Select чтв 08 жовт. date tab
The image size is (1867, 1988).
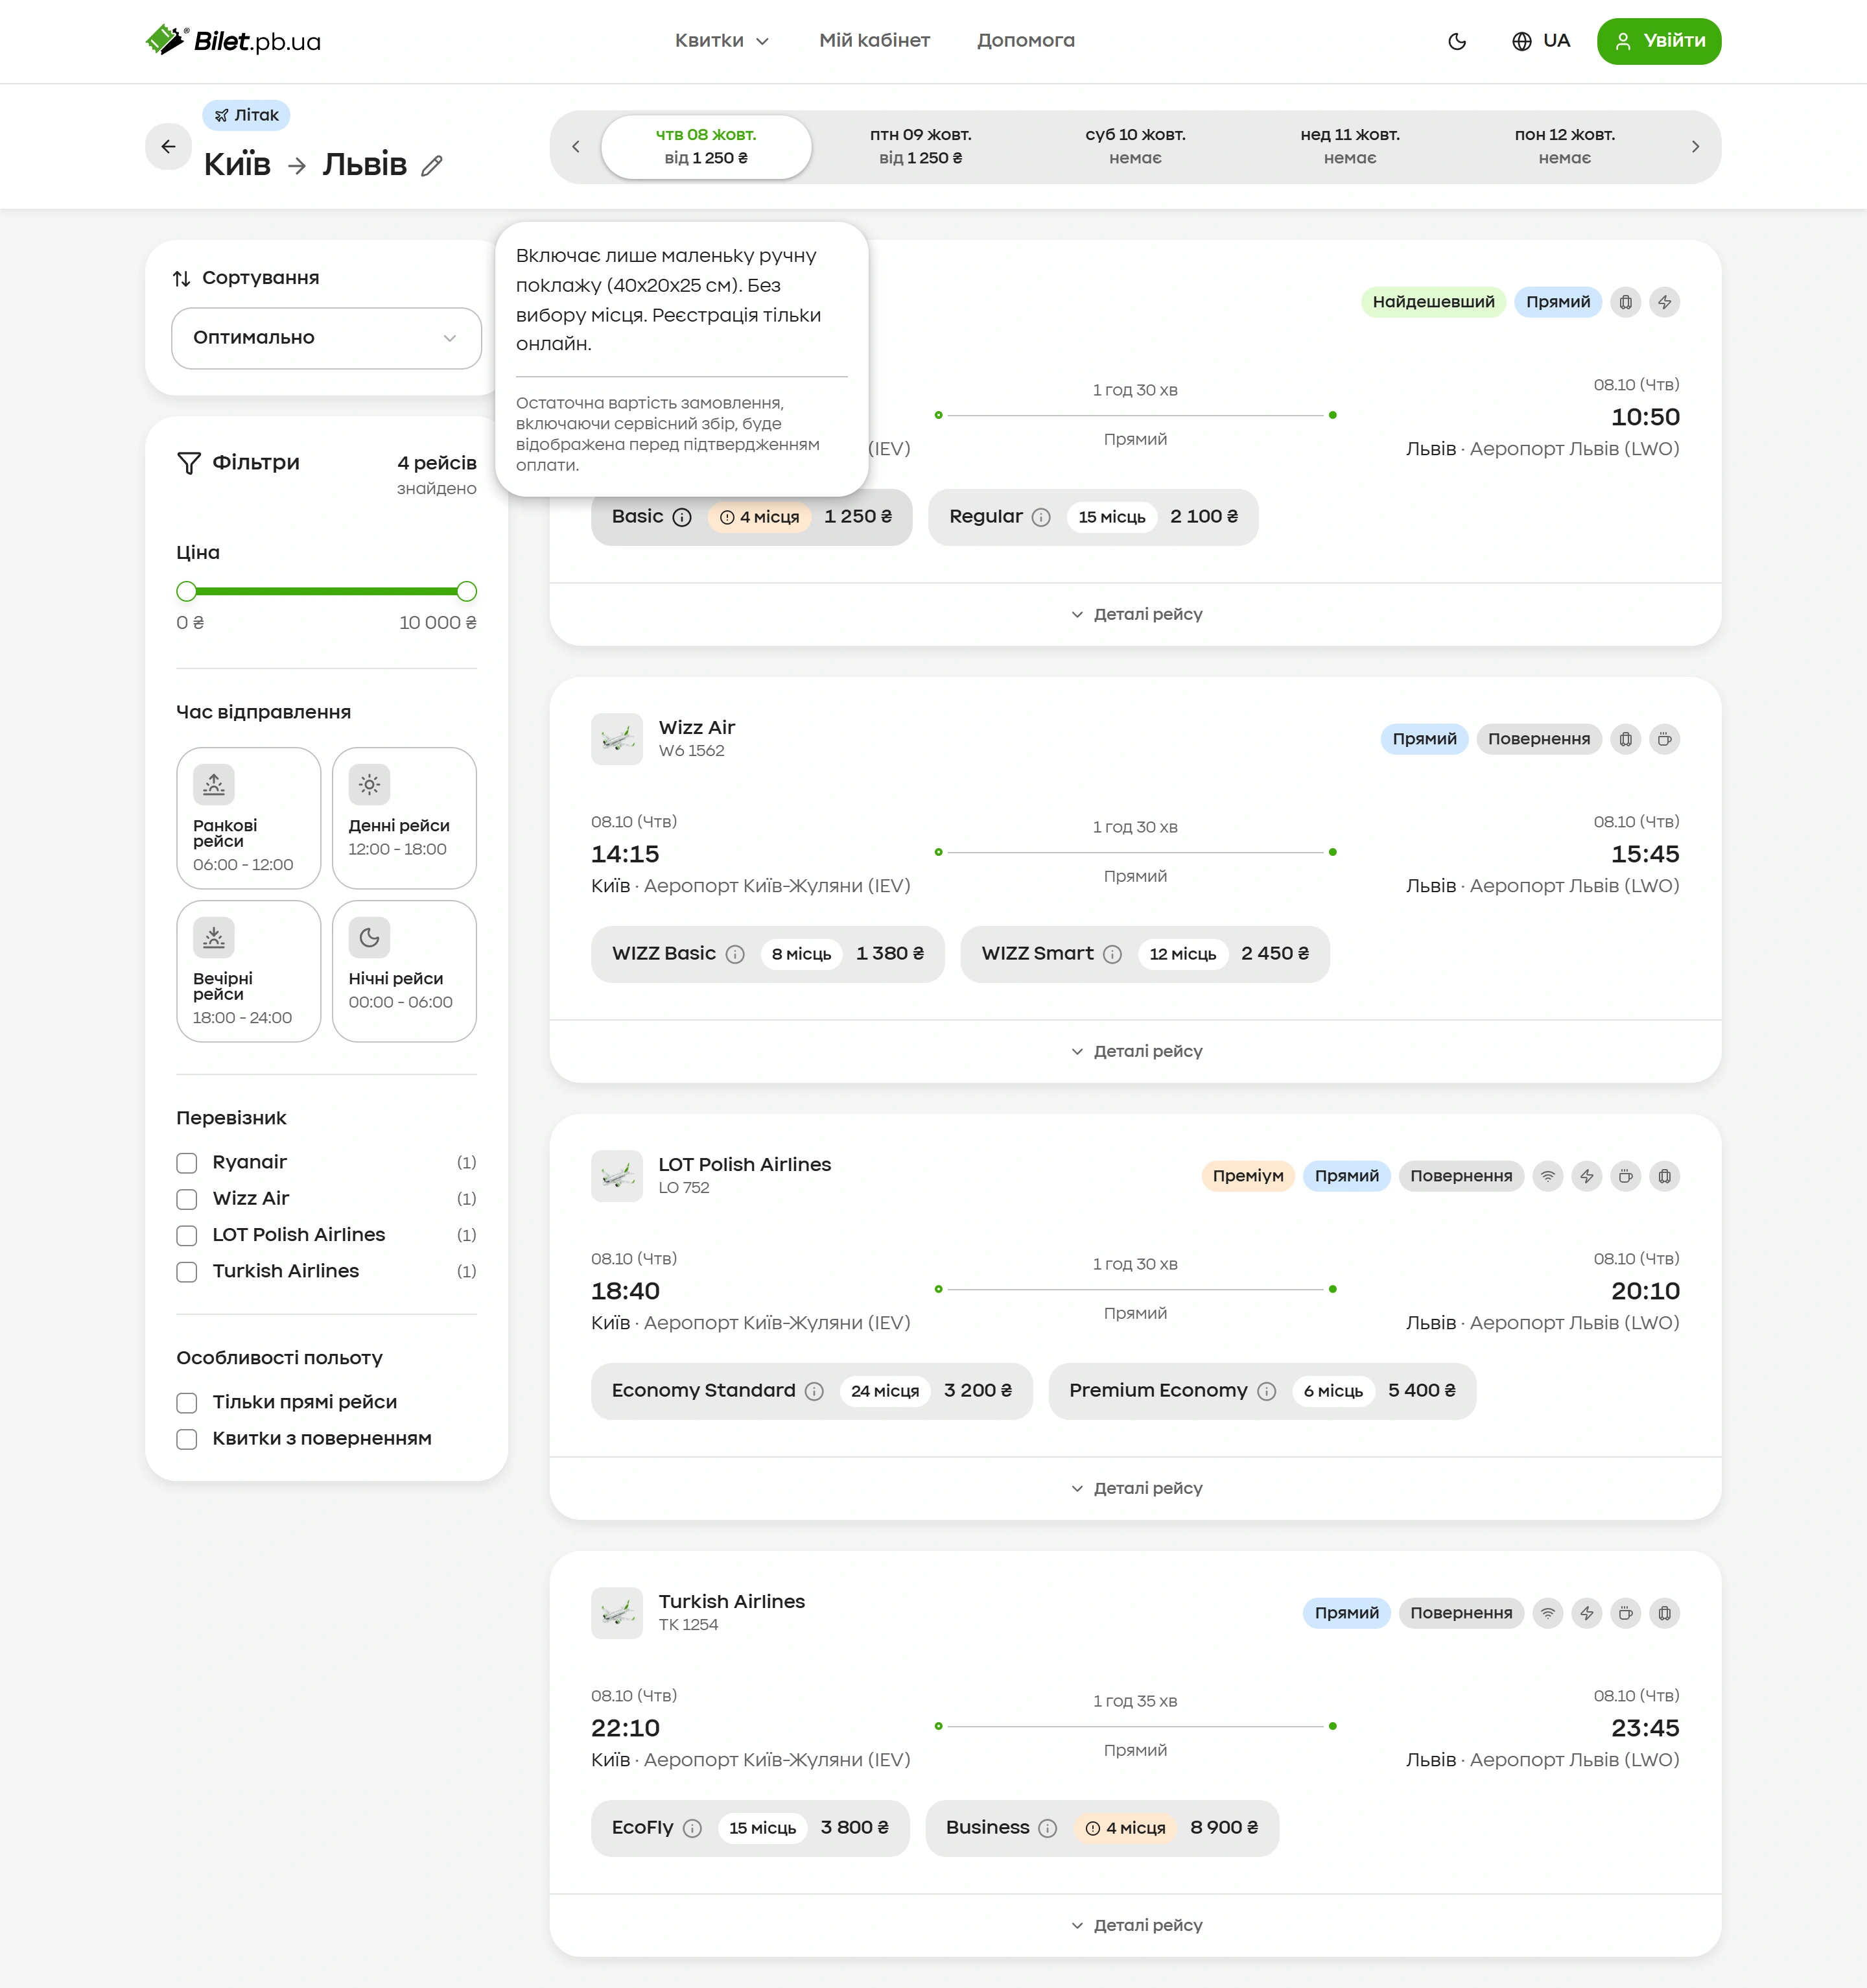point(706,147)
